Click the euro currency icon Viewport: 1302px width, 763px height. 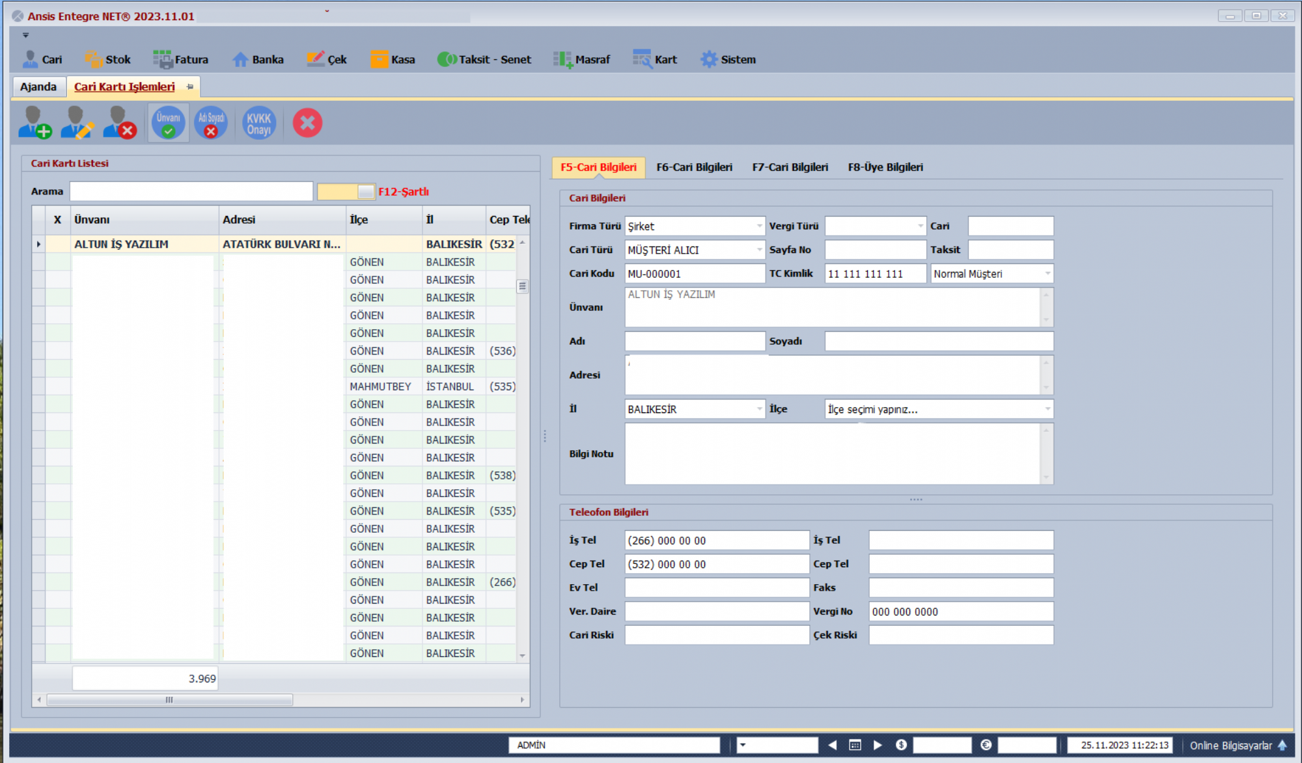[986, 745]
